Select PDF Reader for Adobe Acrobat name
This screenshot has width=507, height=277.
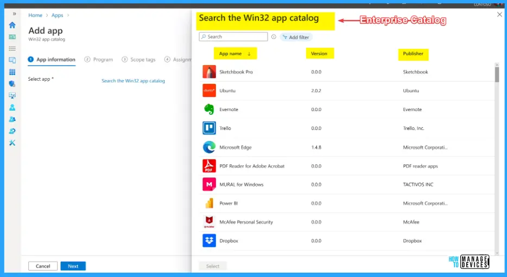point(252,166)
